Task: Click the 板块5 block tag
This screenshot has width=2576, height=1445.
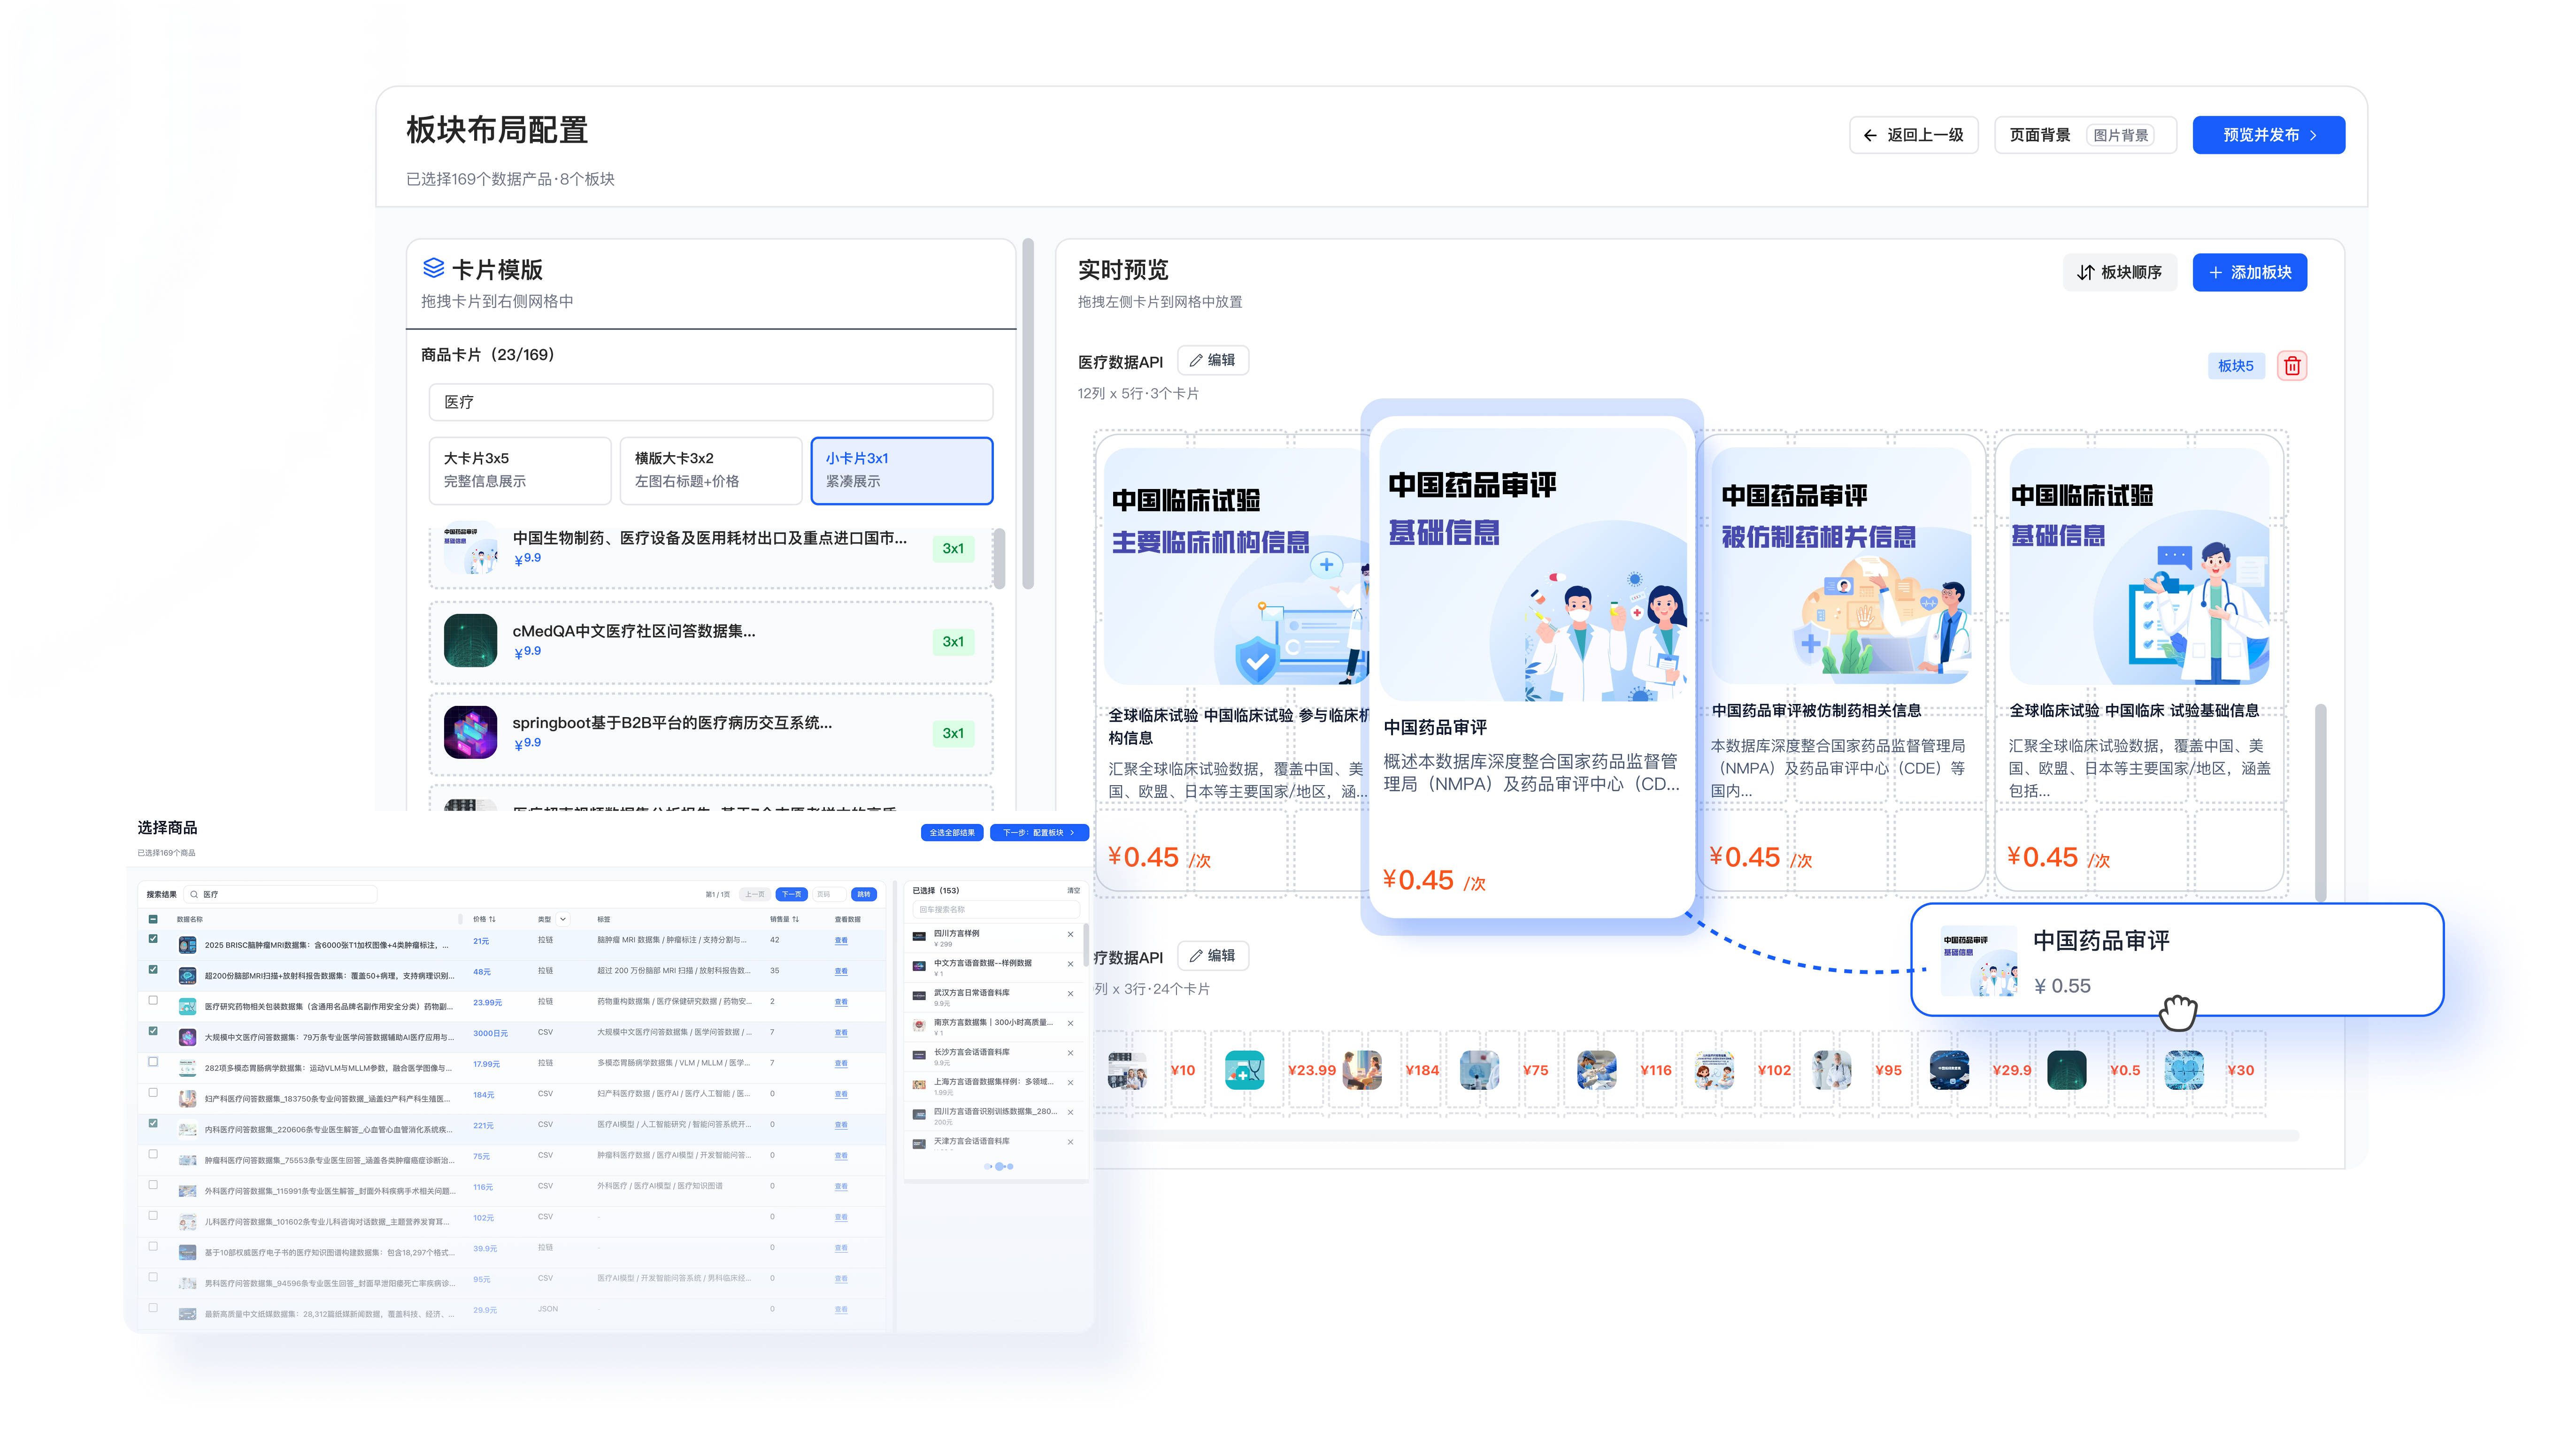Action: [x=2235, y=366]
